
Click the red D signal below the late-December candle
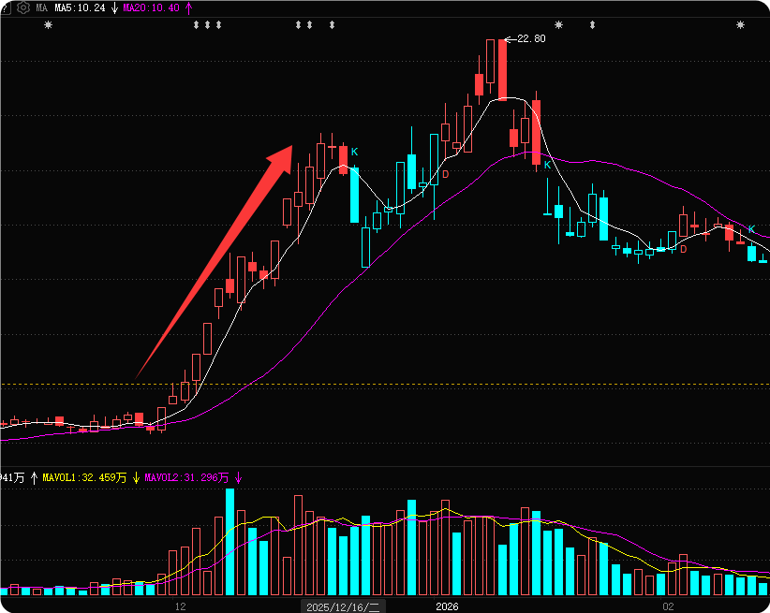click(x=445, y=174)
